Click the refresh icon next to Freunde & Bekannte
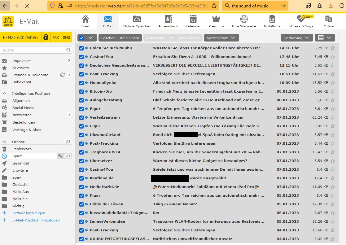 point(63,75)
